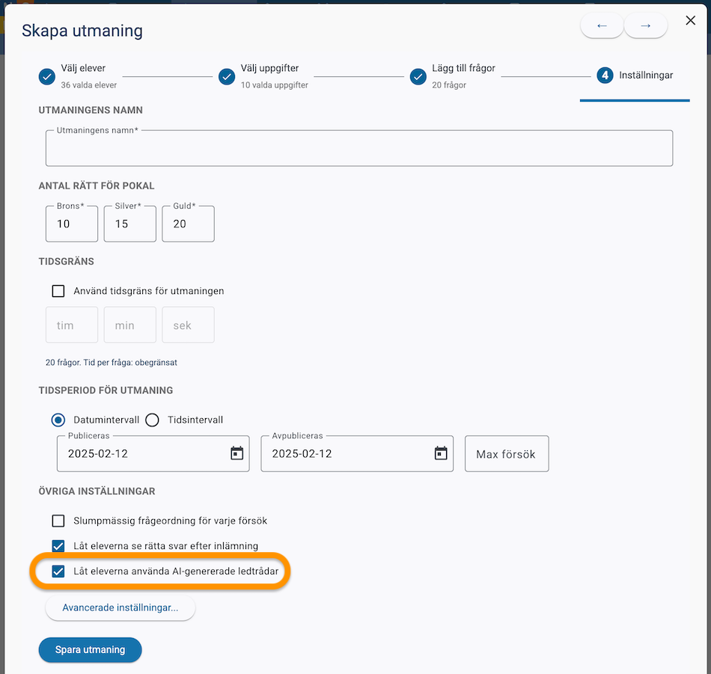Select the Tidsintervall radio option
The image size is (711, 674).
tap(153, 420)
